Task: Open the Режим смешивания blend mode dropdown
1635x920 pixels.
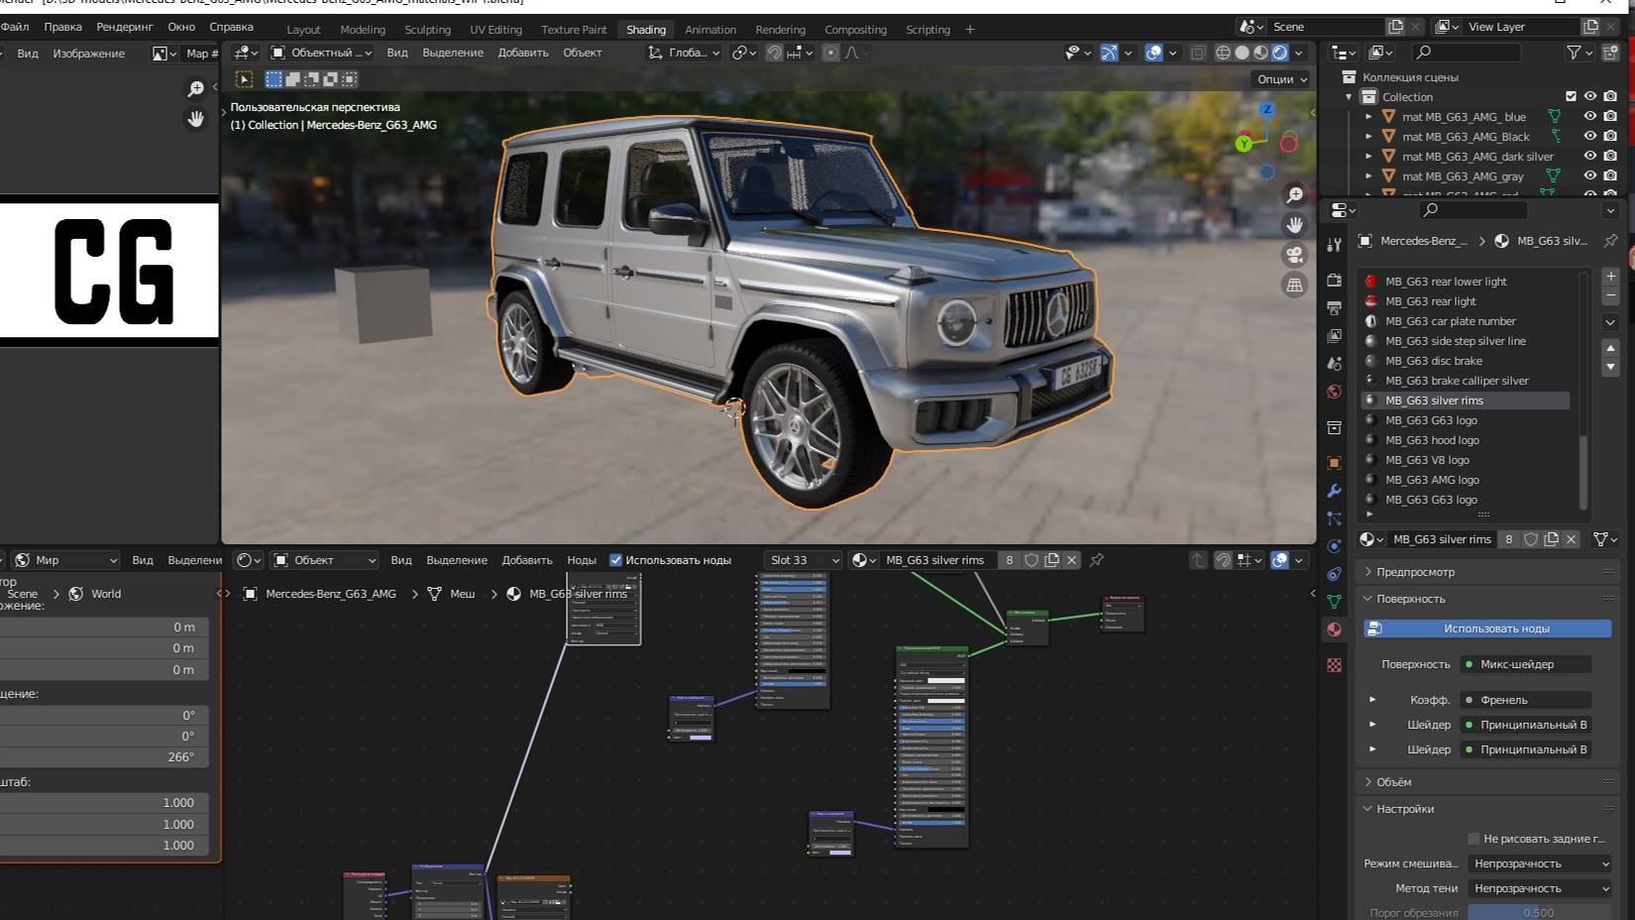Action: click(x=1539, y=862)
